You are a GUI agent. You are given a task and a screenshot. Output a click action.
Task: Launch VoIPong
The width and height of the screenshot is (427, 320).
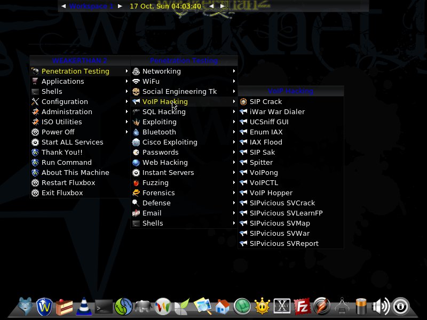[x=291, y=172]
